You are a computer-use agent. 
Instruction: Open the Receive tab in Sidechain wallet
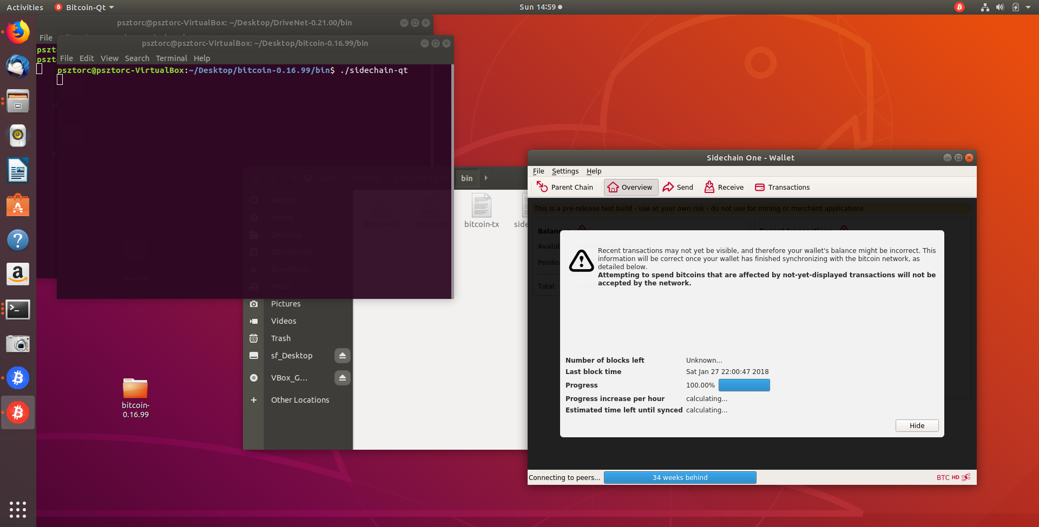tap(724, 187)
